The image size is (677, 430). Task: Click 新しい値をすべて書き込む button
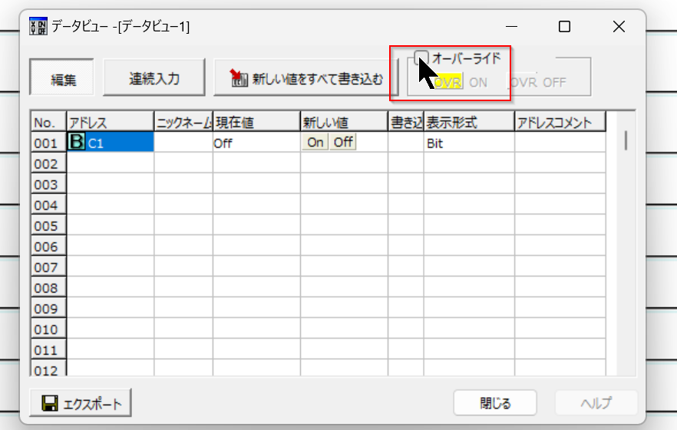click(x=305, y=77)
